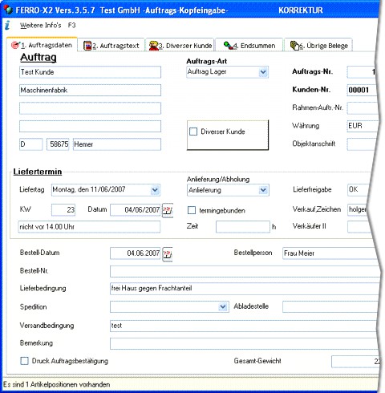Click the Auftrags-Nr. field
This screenshot has height=393, width=385.
(x=361, y=72)
